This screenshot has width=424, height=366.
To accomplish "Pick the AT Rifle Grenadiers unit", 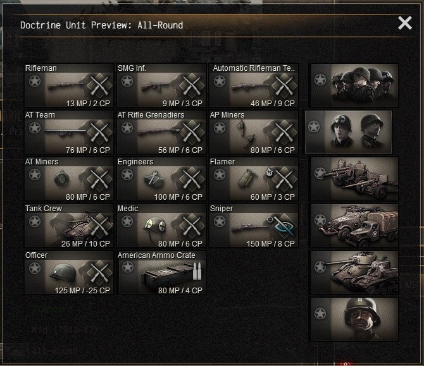I will [161, 132].
